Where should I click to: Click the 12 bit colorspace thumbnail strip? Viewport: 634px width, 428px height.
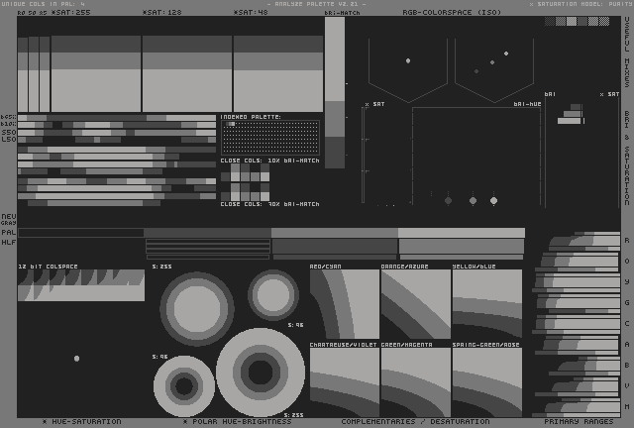point(81,285)
